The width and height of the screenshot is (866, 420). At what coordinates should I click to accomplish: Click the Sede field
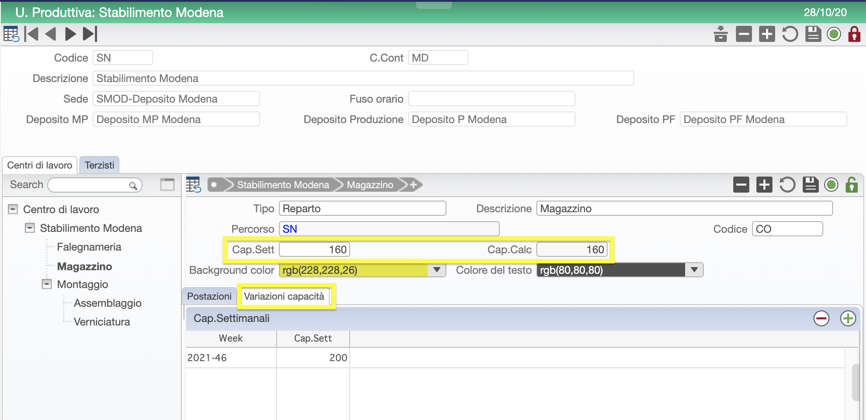pos(176,99)
